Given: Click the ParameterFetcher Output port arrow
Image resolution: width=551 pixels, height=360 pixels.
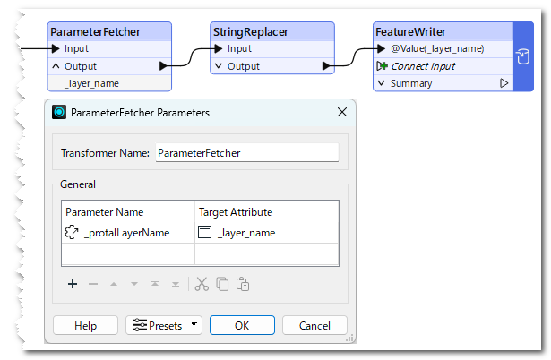Looking at the screenshot, I should [x=163, y=65].
